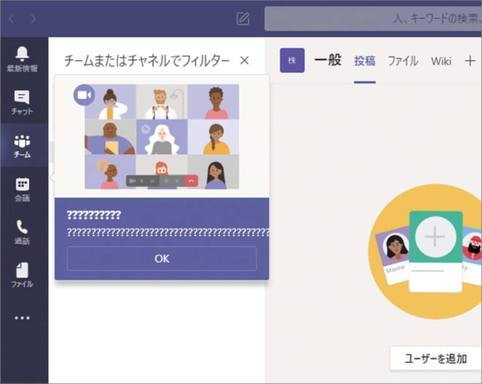The height and width of the screenshot is (384, 482).
Task: Open the チャット chat icon
Action: coord(22,103)
